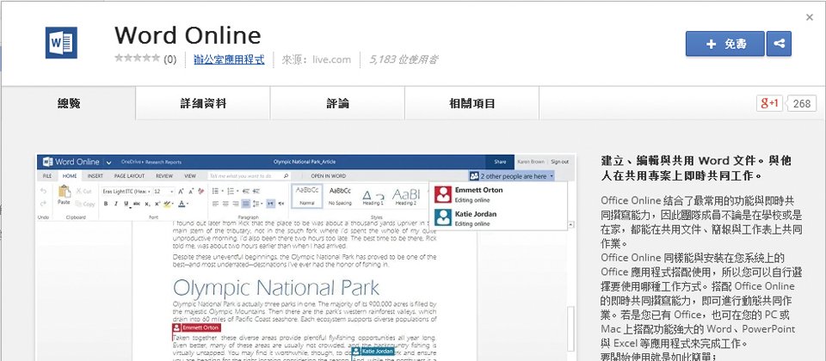The width and height of the screenshot is (826, 361).
Task: Click the Clear Formatting eraser icon
Action: [200, 191]
